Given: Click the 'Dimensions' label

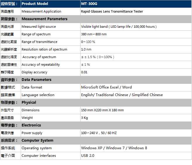Looking at the screenshot, I should pyautogui.click(x=30, y=110).
